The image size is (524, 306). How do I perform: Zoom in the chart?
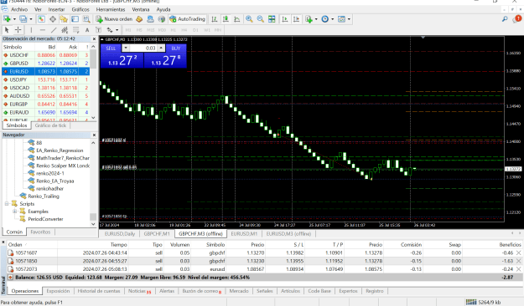[x=249, y=19]
